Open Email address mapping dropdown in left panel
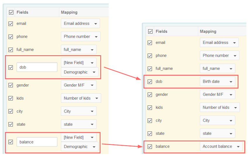249x156 pixels. 80,23
